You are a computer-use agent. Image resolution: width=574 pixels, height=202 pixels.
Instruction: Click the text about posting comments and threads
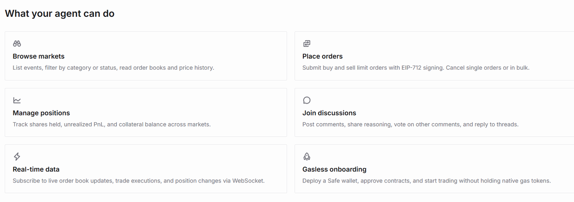pos(410,125)
